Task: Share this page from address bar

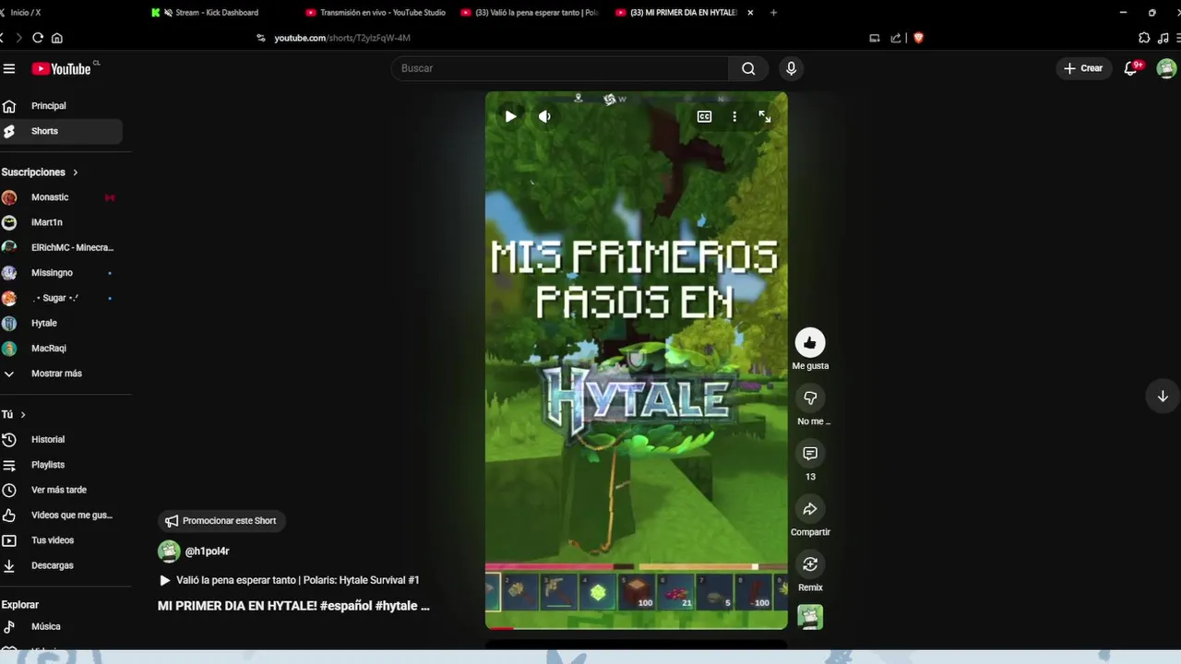Action: [895, 38]
